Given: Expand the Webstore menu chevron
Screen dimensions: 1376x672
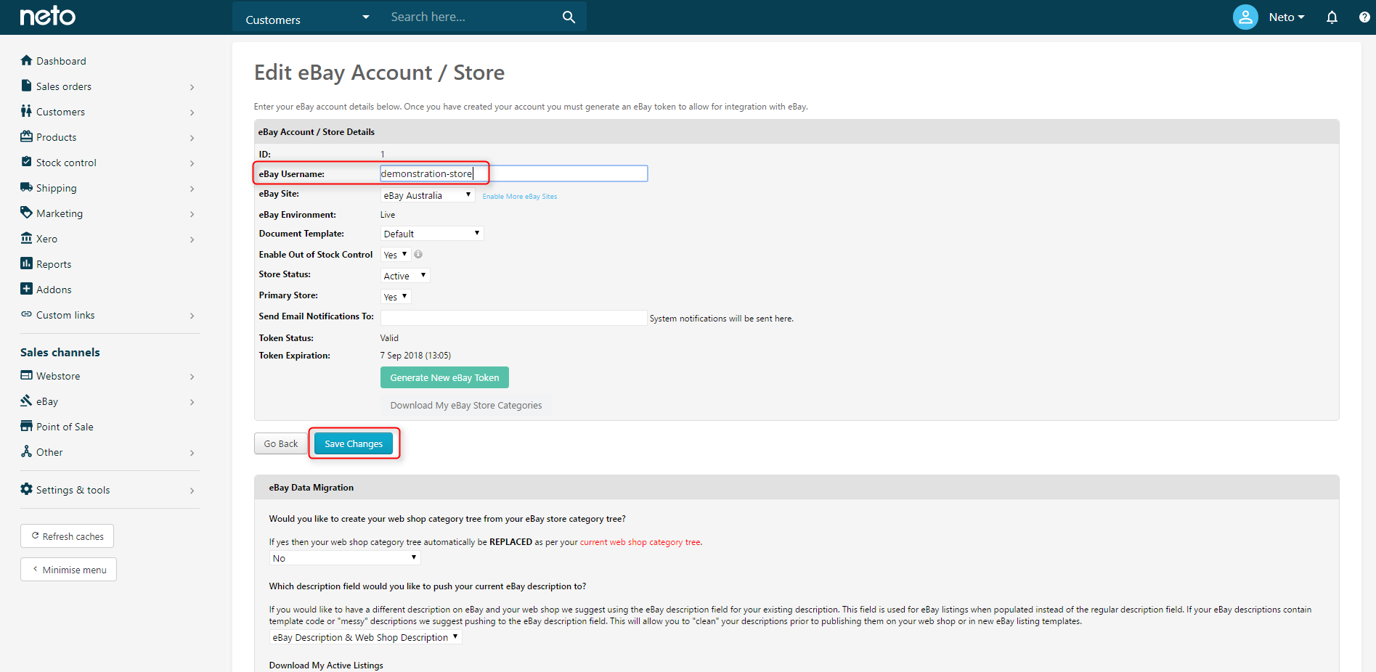Looking at the screenshot, I should 192,377.
